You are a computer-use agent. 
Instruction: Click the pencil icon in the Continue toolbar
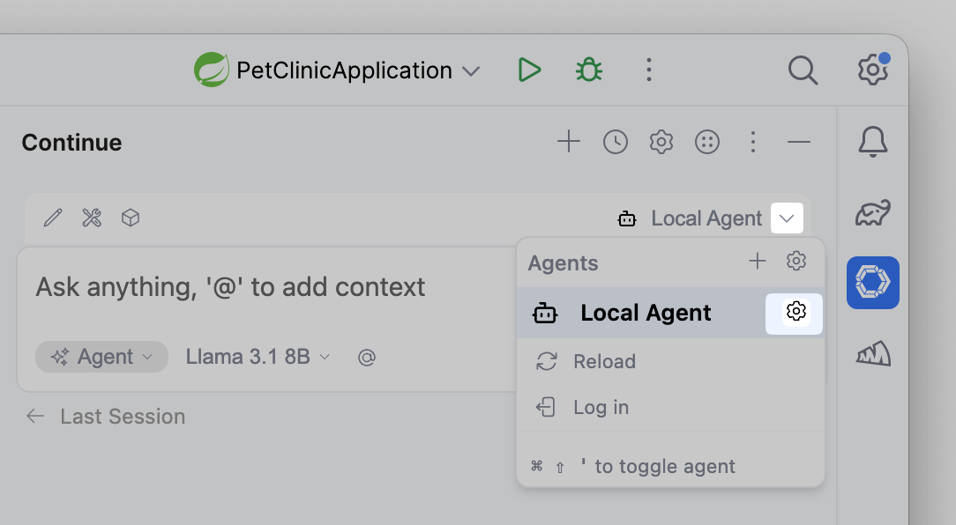tap(53, 218)
